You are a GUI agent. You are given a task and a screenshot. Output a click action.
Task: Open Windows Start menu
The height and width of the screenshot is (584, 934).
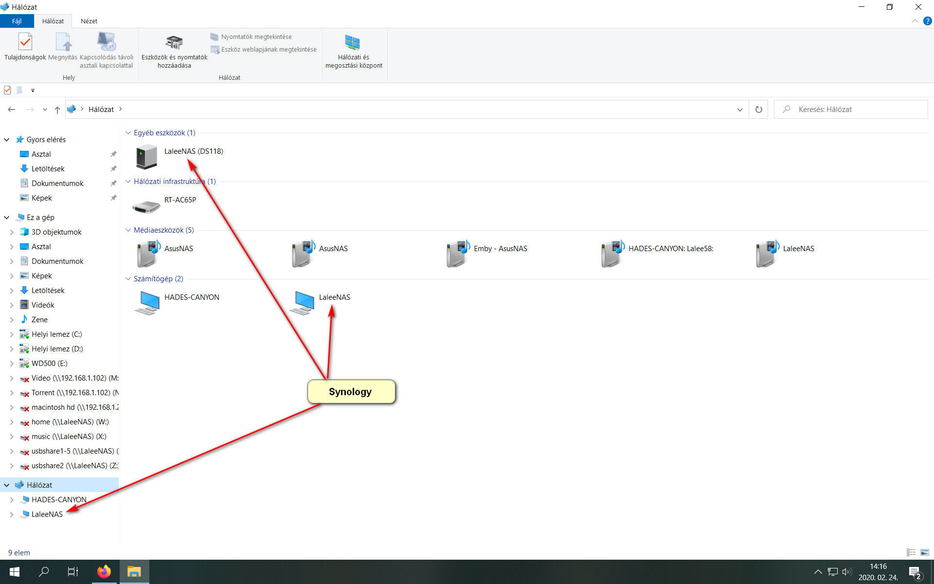15,572
